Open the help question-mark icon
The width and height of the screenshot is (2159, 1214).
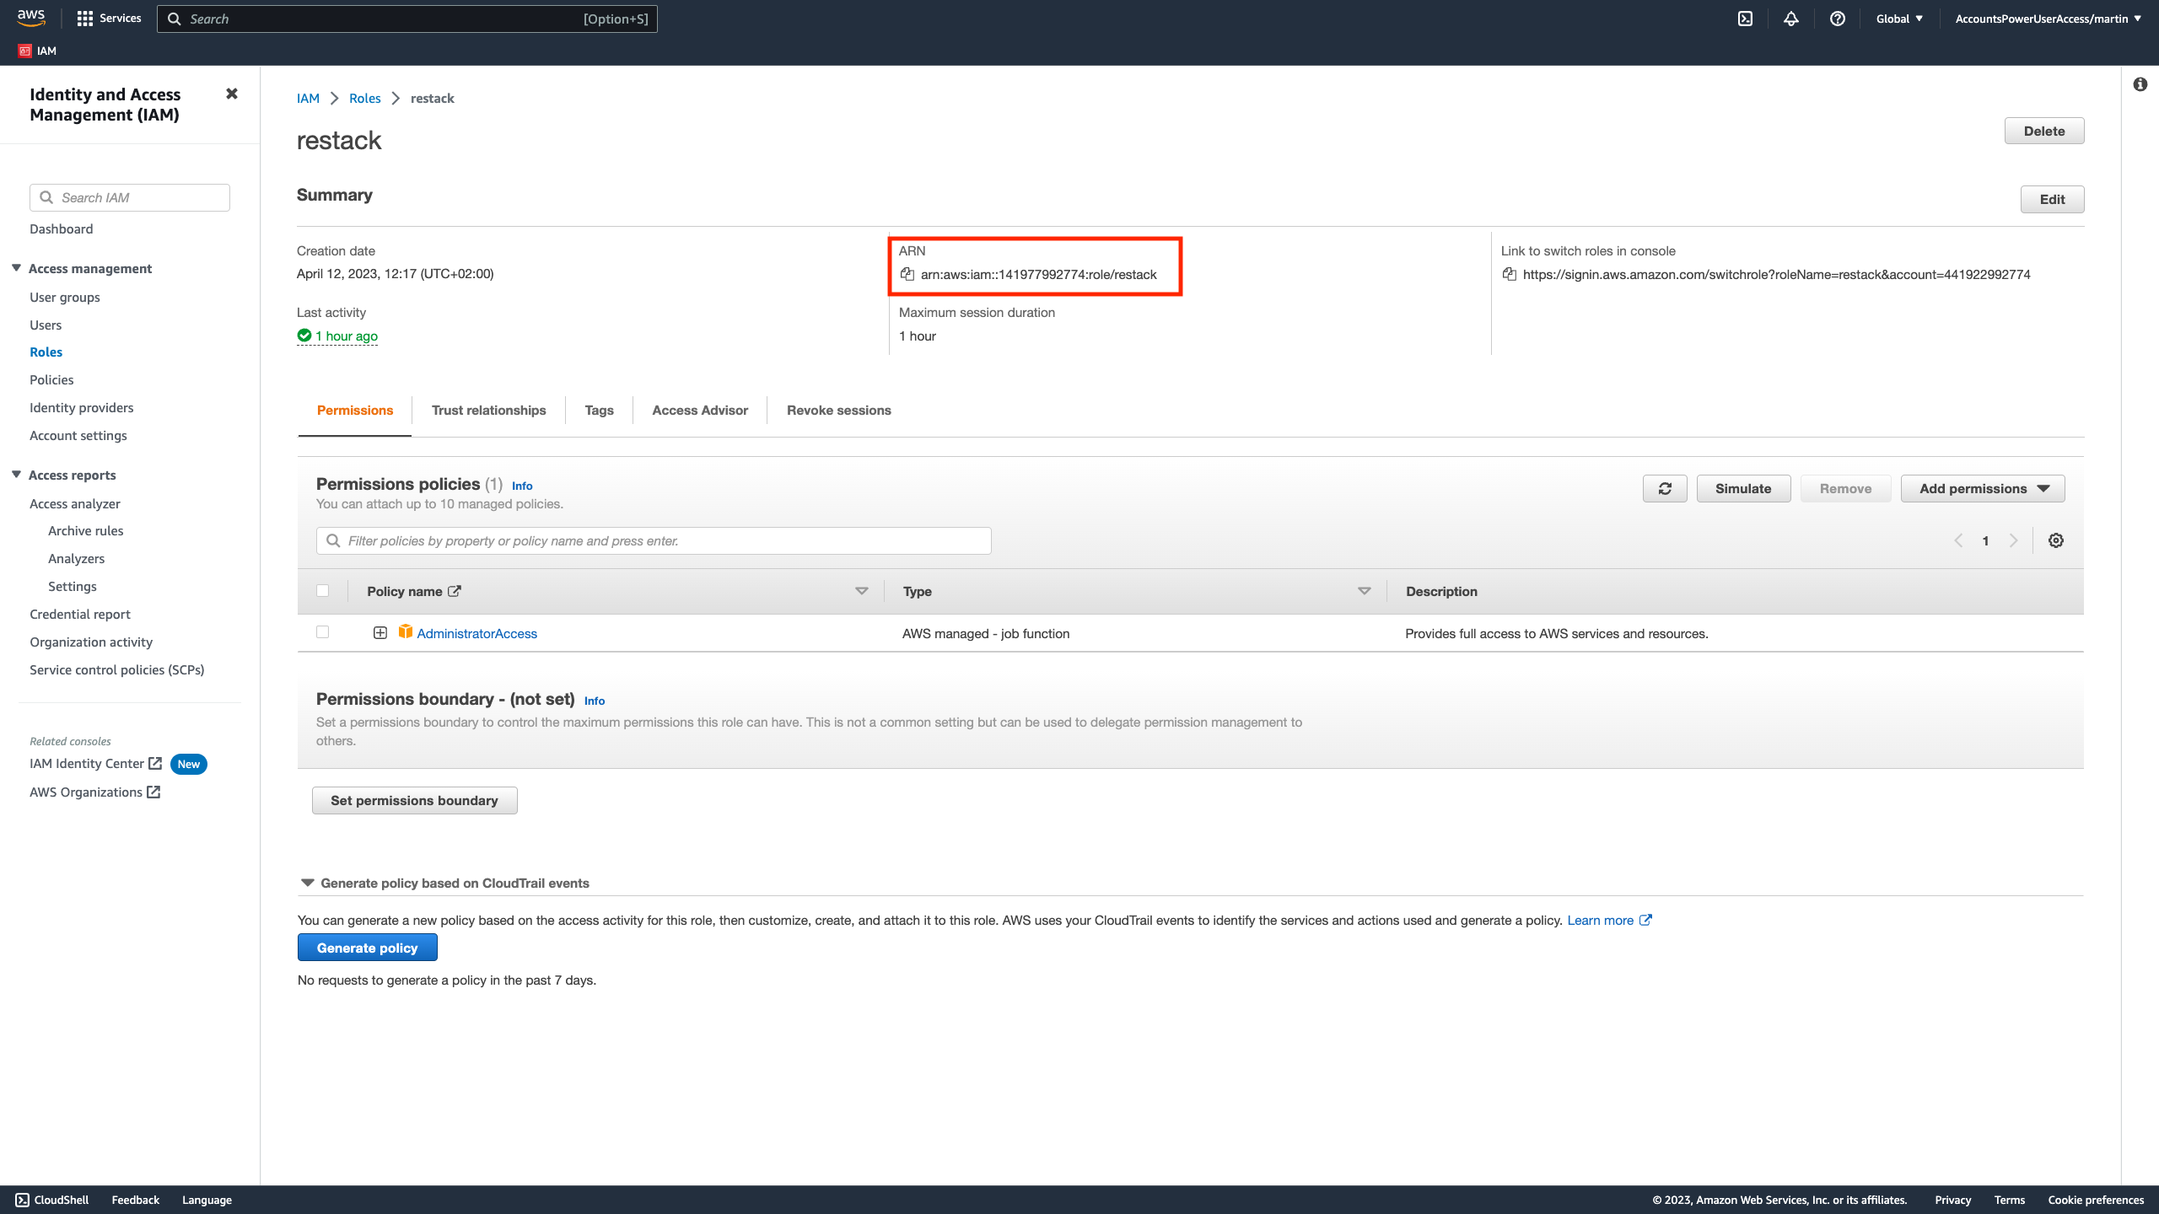(1839, 18)
